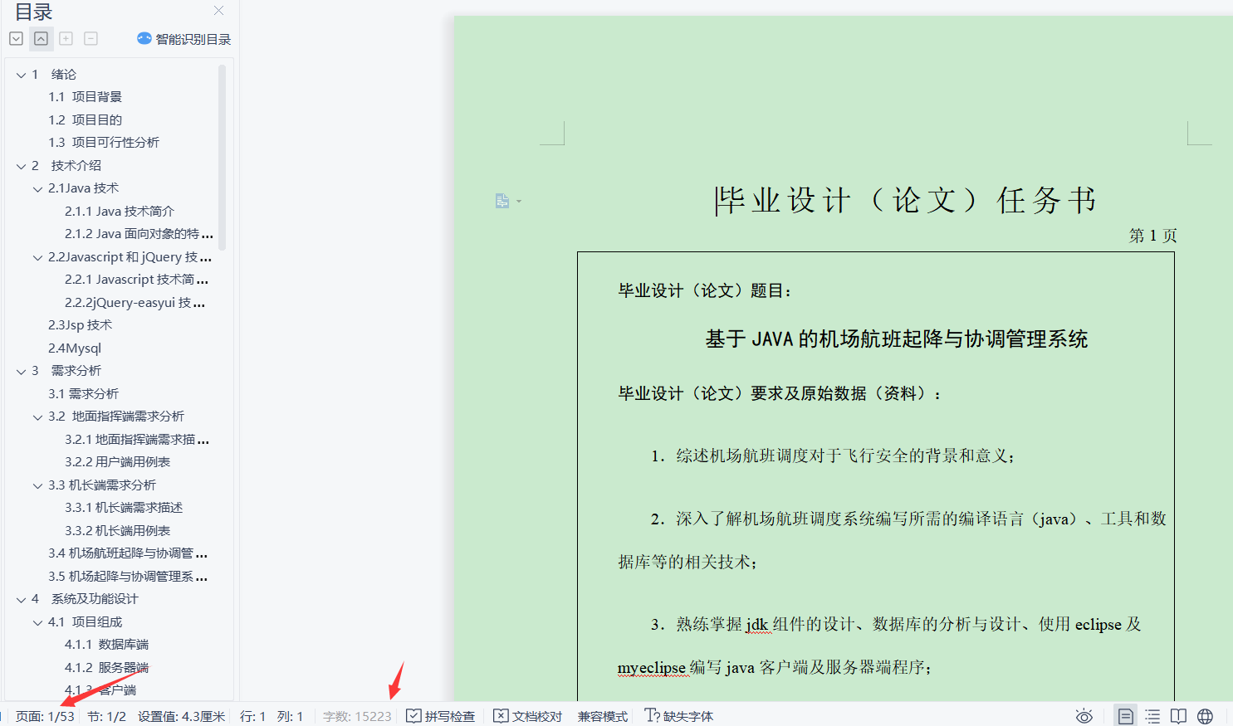Switch to page layout view
The height and width of the screenshot is (726, 1233).
pyautogui.click(x=1125, y=716)
